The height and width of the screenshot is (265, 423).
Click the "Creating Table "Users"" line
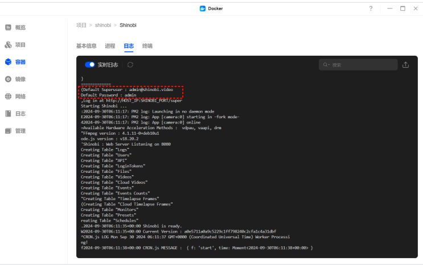[x=106, y=155]
